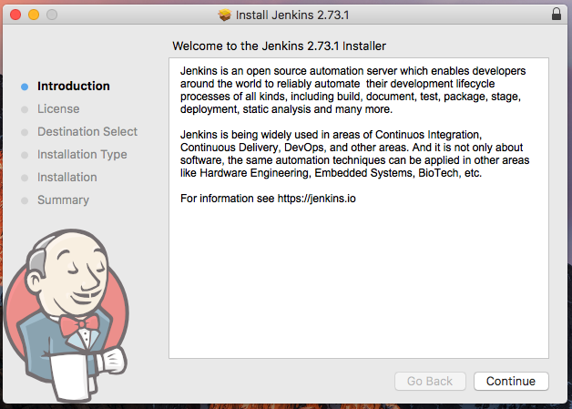The width and height of the screenshot is (572, 409).
Task: Click the gray bullet beside Installation Type
Action: coord(25,155)
